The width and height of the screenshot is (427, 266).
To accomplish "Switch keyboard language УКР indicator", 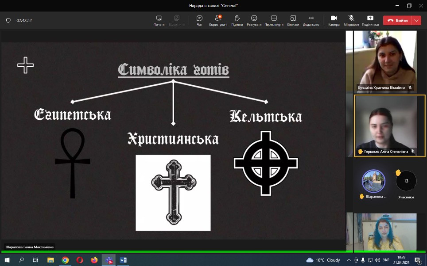I will tap(386, 260).
